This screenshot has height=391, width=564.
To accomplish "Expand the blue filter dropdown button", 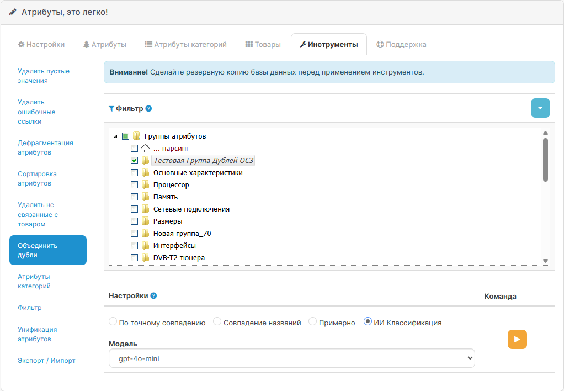I will [540, 108].
